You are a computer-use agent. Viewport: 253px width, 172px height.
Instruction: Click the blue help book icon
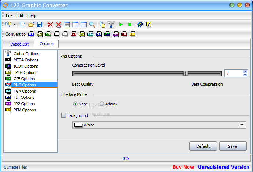[x=140, y=25]
